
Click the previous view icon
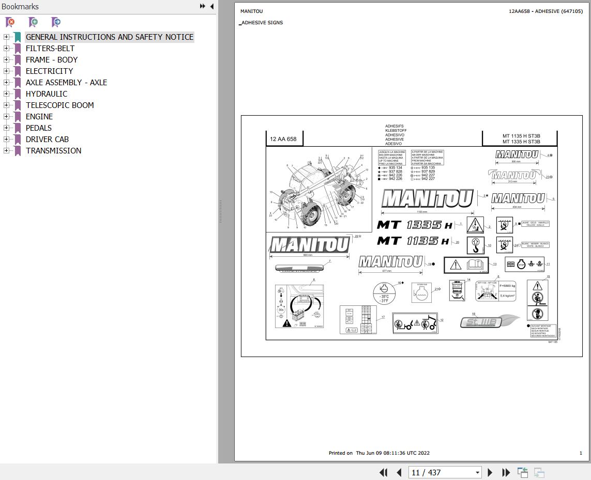pyautogui.click(x=522, y=472)
